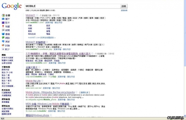The image size is (186, 120).
Task: Star the Mobile My Life result
Action: tap(42, 81)
